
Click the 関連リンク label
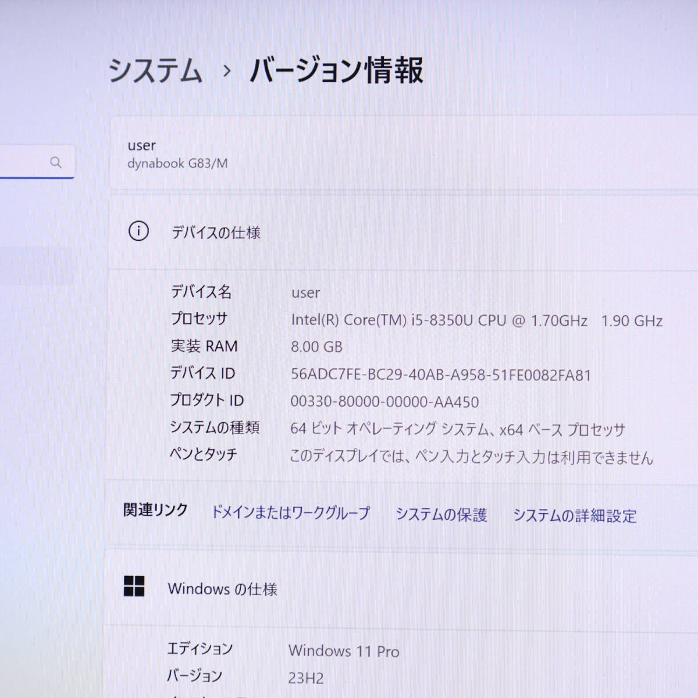155,510
